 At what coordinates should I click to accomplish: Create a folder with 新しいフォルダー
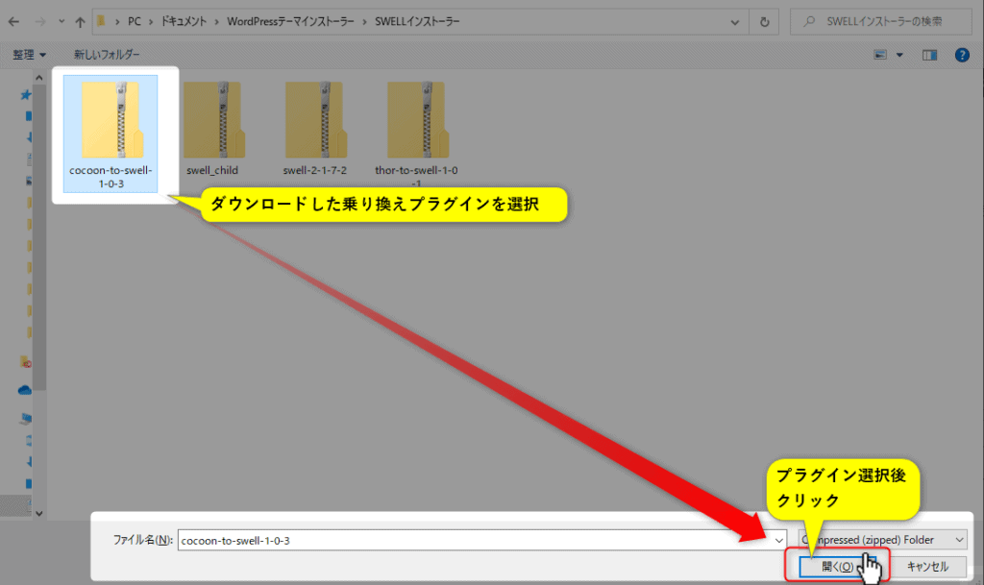pyautogui.click(x=107, y=55)
